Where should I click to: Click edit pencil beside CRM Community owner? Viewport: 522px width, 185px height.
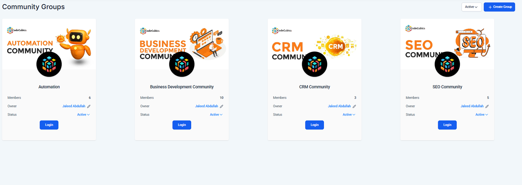[x=354, y=106]
